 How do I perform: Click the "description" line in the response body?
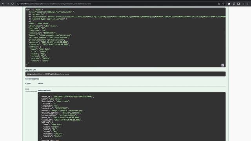[55, 101]
